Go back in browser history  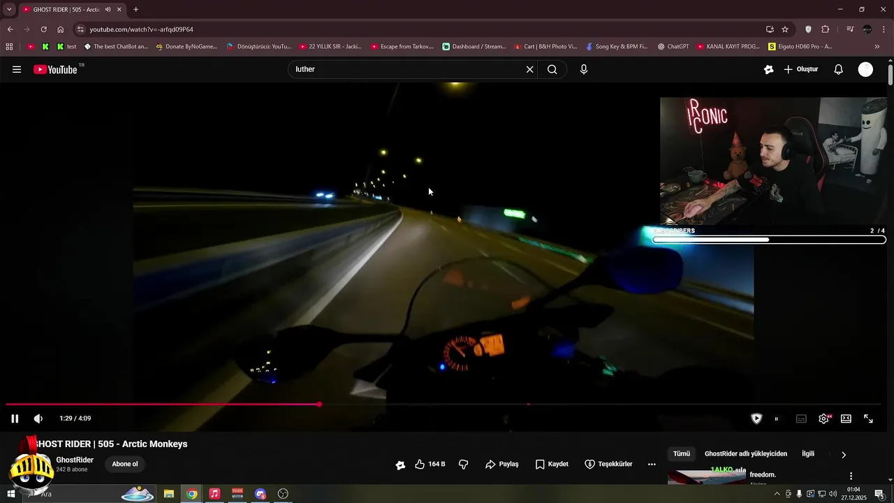[x=10, y=29]
